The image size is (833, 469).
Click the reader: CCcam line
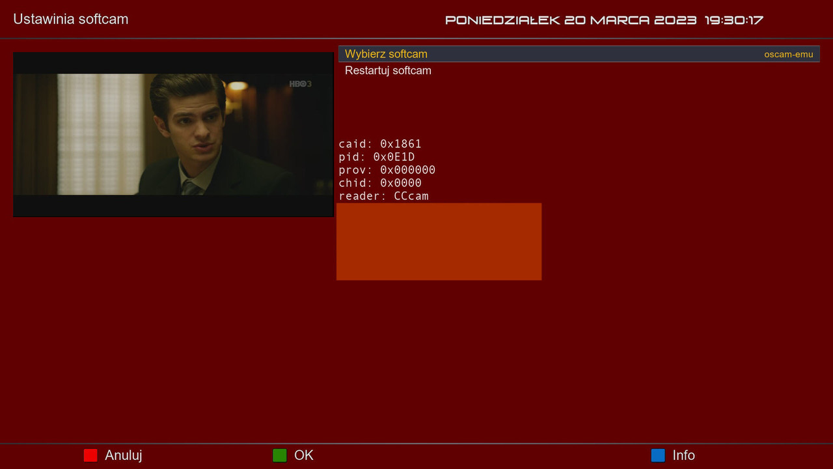point(383,196)
